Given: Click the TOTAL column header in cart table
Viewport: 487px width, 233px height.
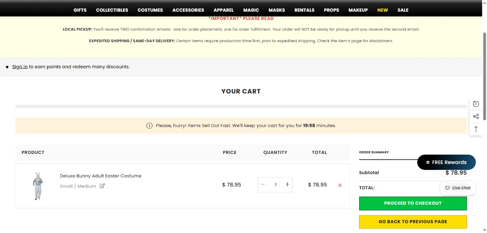Looking at the screenshot, I should [x=319, y=153].
